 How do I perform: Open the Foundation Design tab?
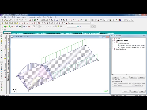click(x=53, y=33)
